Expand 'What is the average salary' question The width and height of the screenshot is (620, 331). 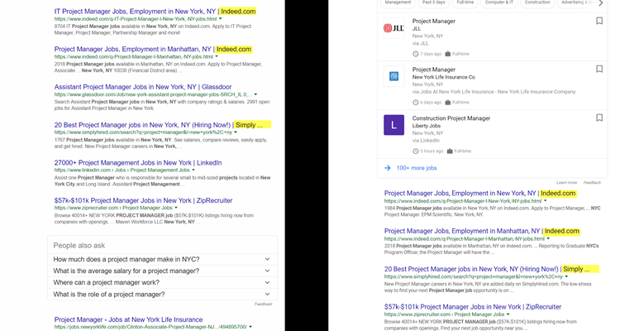pos(161,271)
